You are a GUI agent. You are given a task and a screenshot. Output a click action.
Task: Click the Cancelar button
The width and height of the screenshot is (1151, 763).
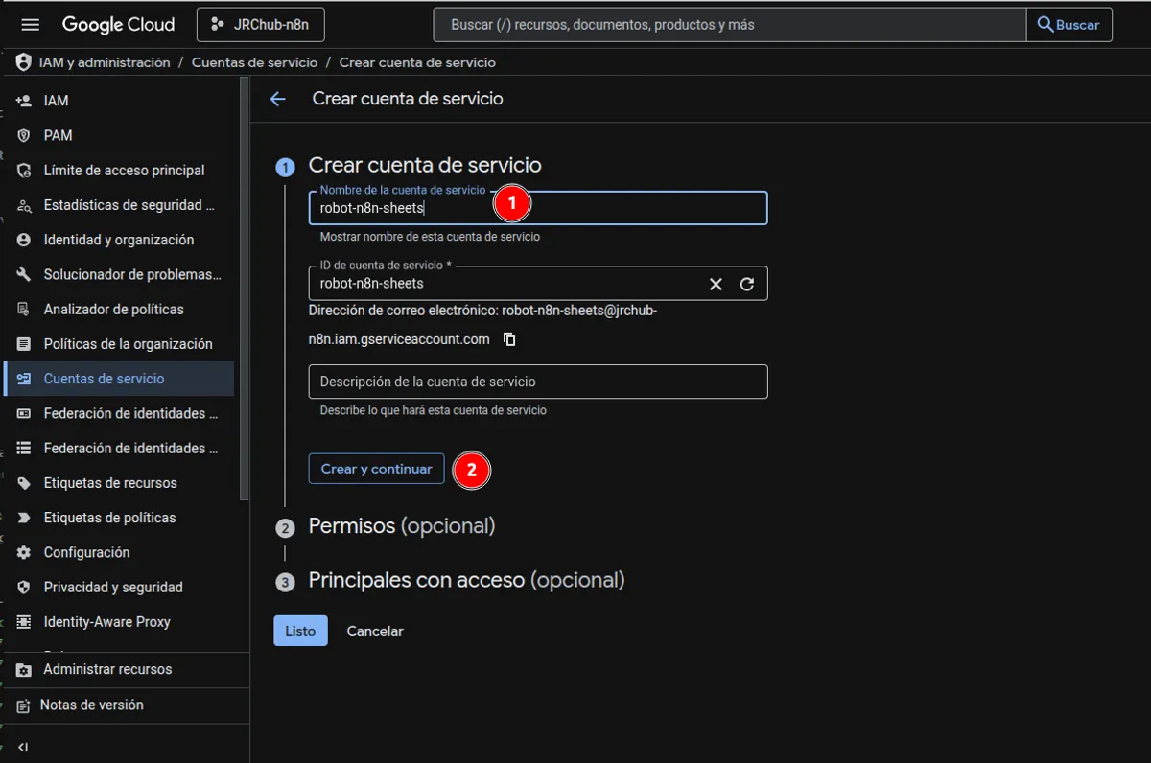(x=375, y=631)
